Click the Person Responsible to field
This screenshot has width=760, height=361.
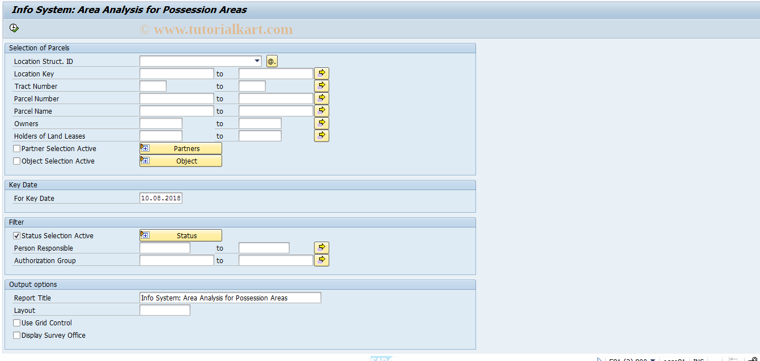(264, 248)
